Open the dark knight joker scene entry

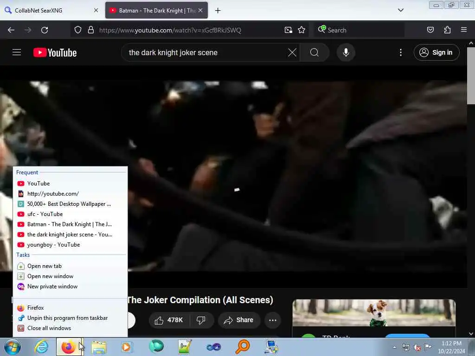71,235
